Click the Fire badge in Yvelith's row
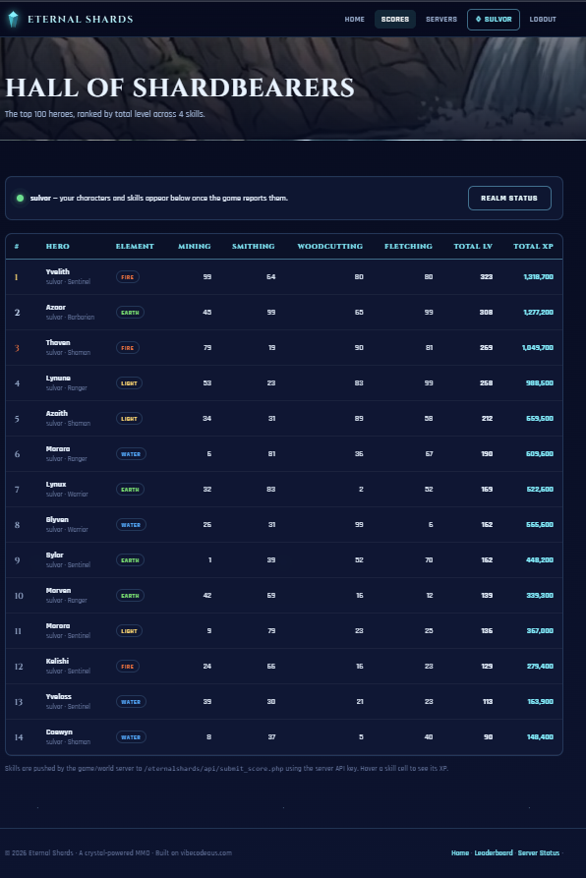This screenshot has height=878, width=586. point(128,277)
